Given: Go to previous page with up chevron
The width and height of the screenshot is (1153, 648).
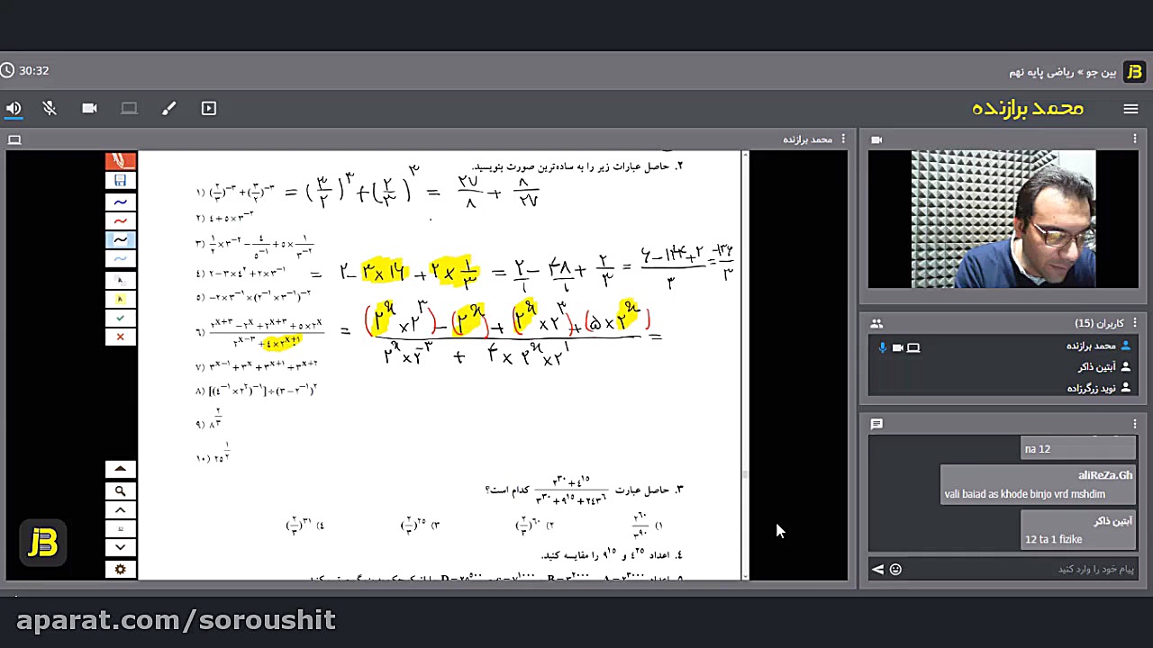Looking at the screenshot, I should pyautogui.click(x=120, y=510).
